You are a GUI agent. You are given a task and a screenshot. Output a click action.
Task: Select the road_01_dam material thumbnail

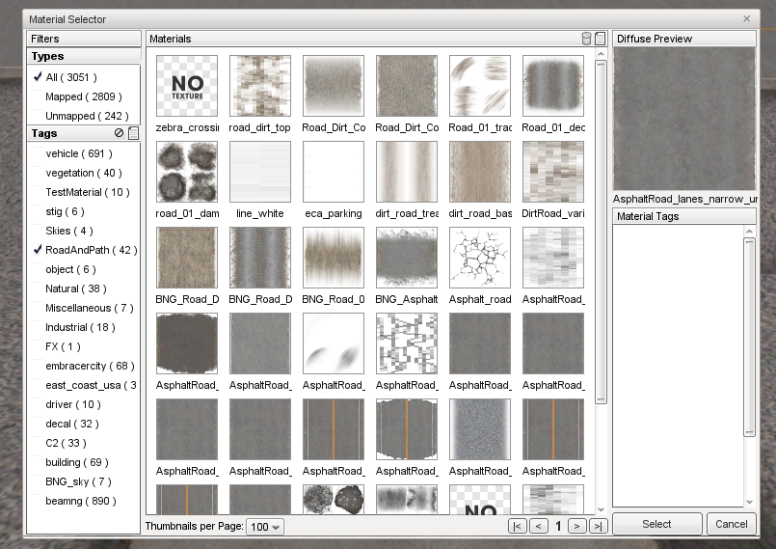click(187, 172)
